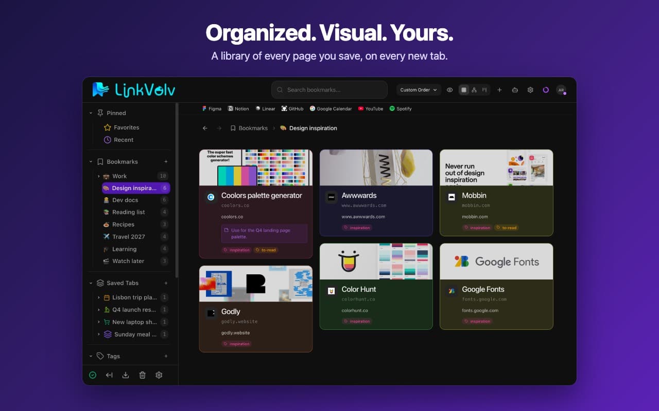This screenshot has height=411, width=659.
Task: Click the download import icon
Action: (126, 375)
